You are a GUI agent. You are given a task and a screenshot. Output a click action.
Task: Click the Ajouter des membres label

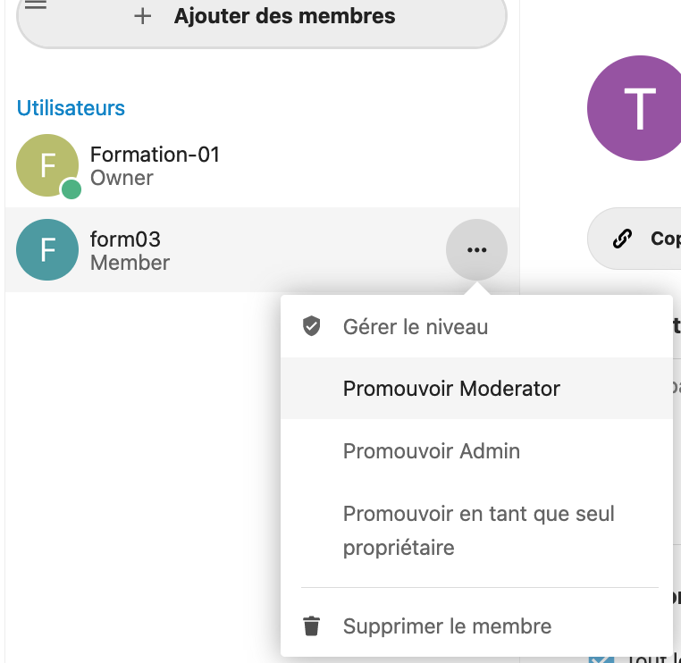(x=284, y=16)
